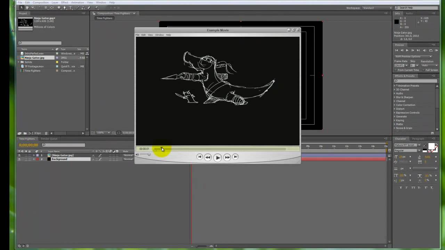Select IntroPerfect.wav in Project panel
The height and width of the screenshot is (250, 445).
pyautogui.click(x=34, y=53)
